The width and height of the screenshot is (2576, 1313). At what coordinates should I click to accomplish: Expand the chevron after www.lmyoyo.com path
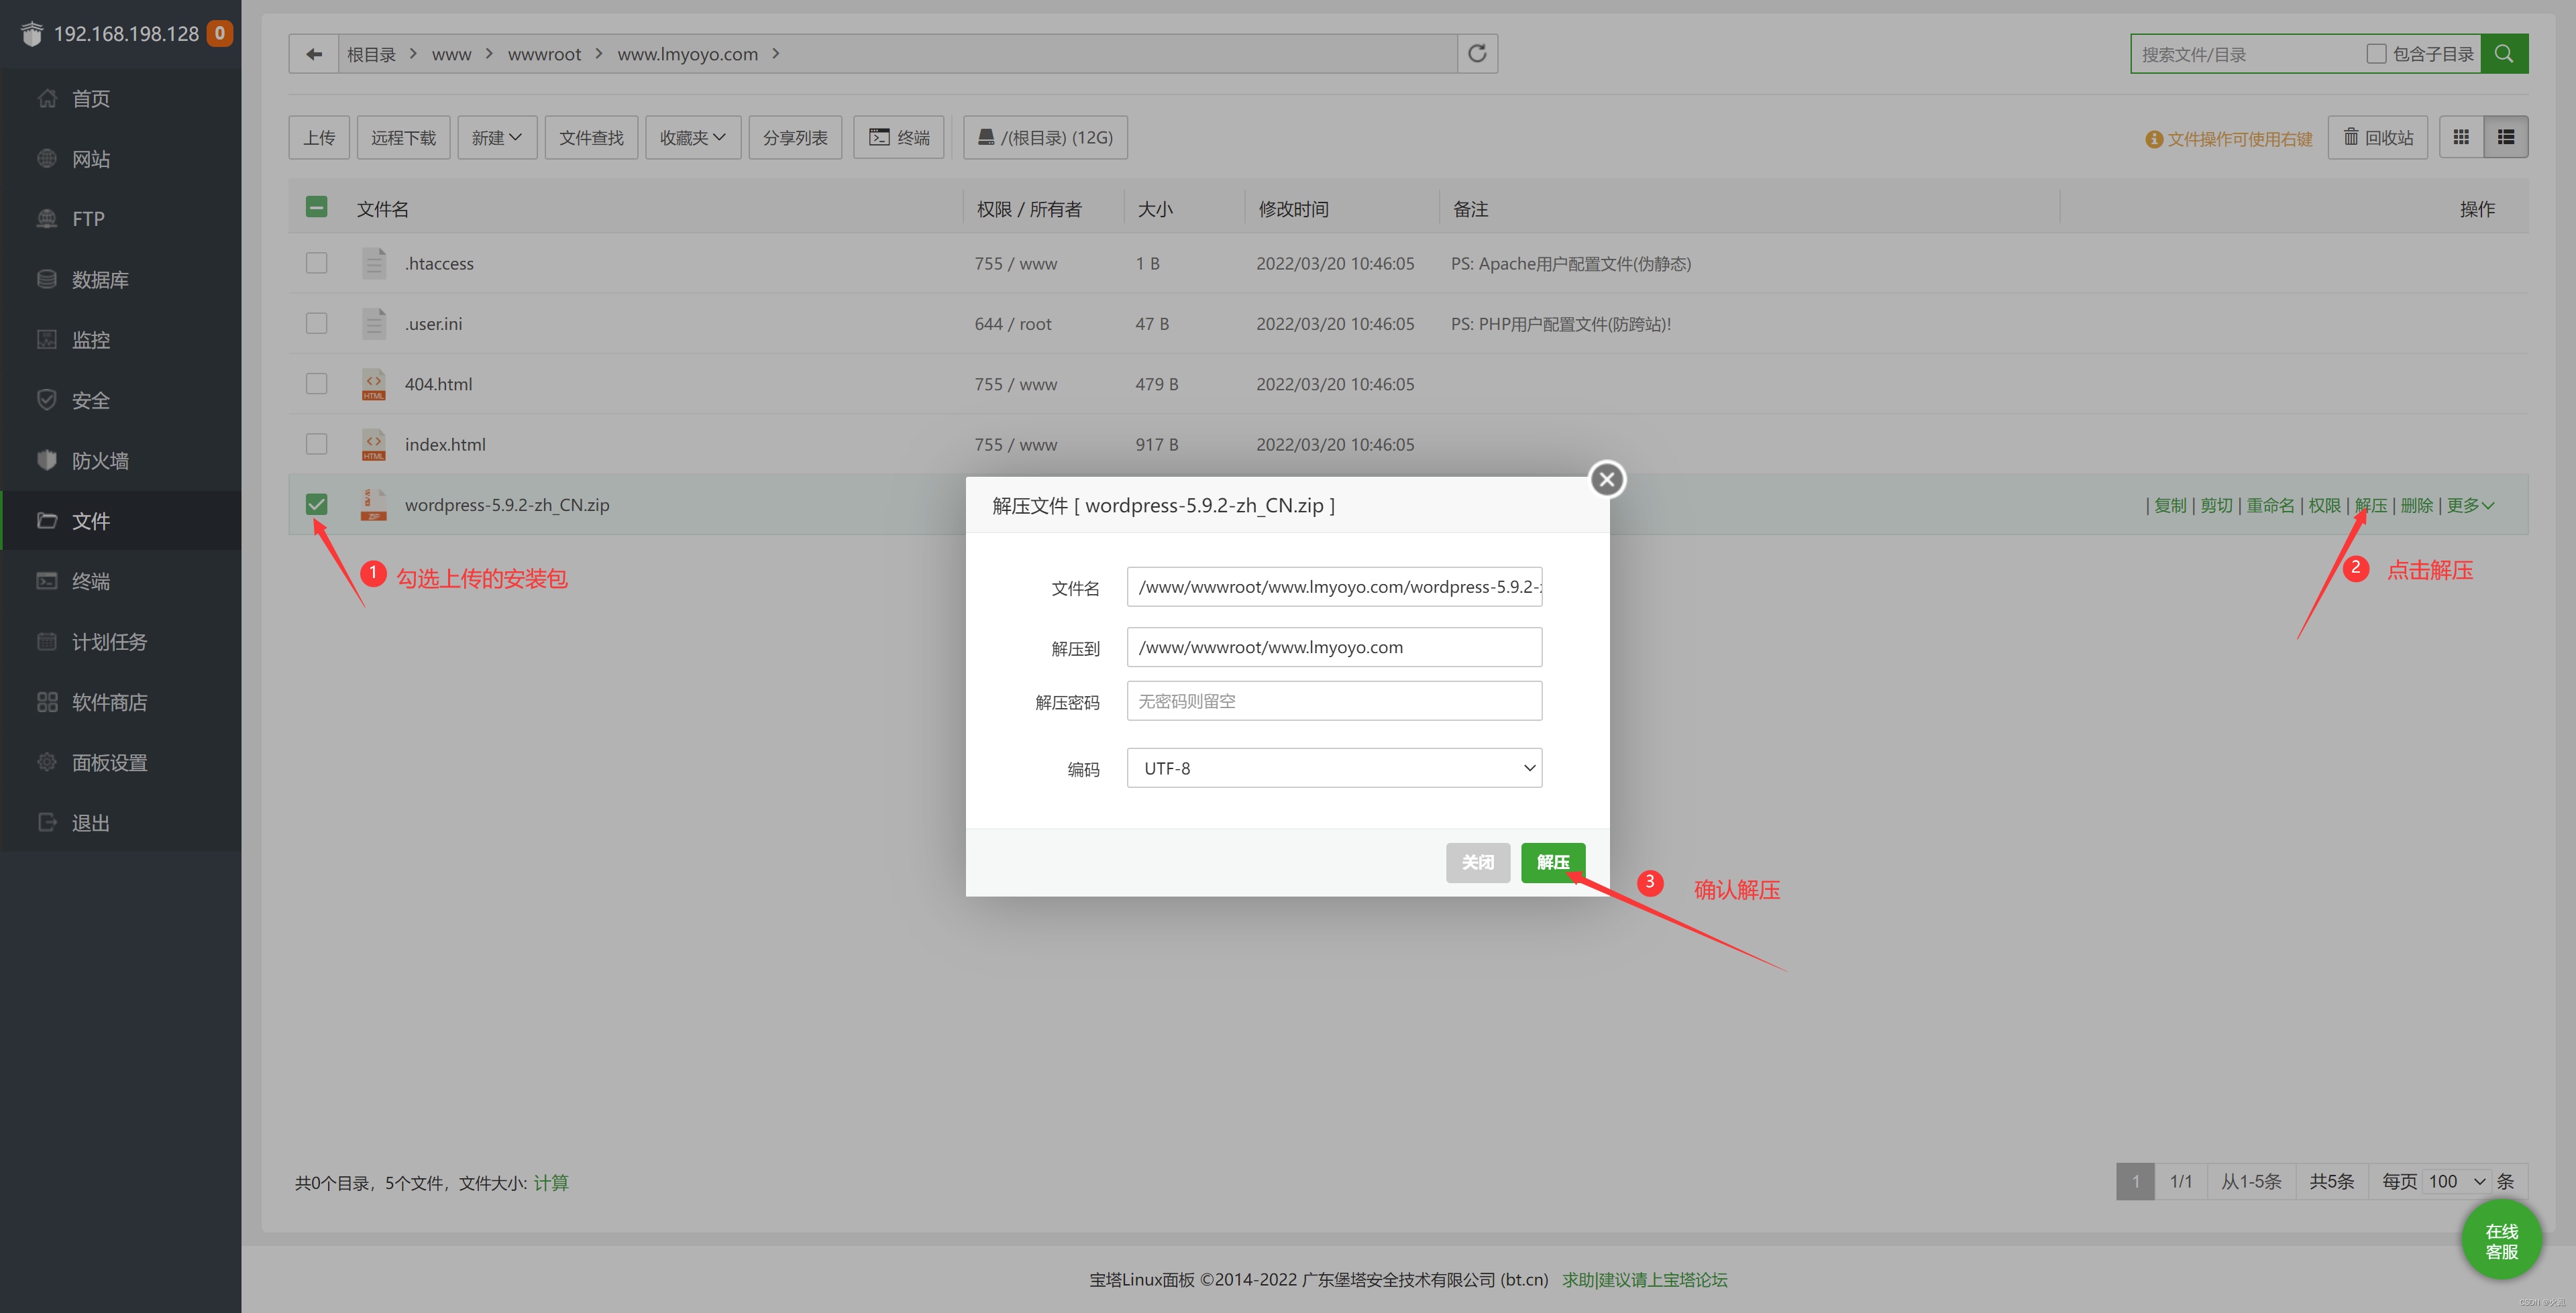[x=776, y=53]
